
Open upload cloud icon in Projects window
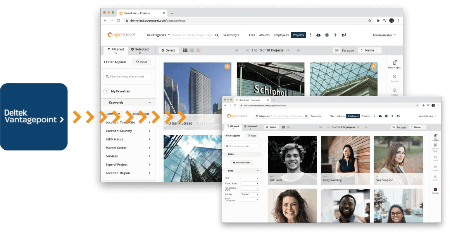point(318,35)
